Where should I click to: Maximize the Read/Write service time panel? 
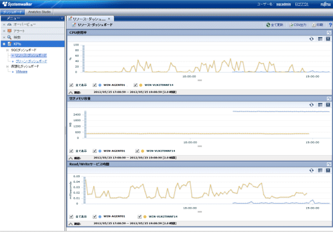pyautogui.click(x=329, y=164)
